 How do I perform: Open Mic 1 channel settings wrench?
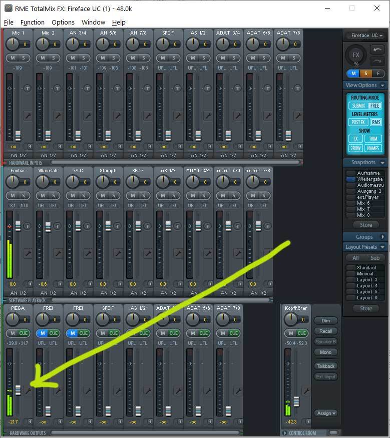click(x=28, y=116)
